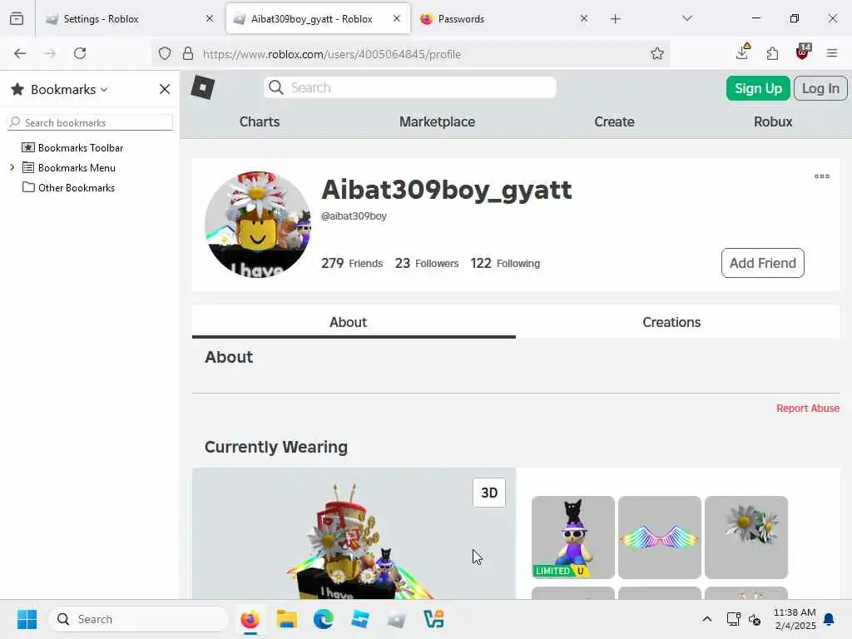This screenshot has width=852, height=639.
Task: Go forward with the forward arrow
Action: point(50,53)
